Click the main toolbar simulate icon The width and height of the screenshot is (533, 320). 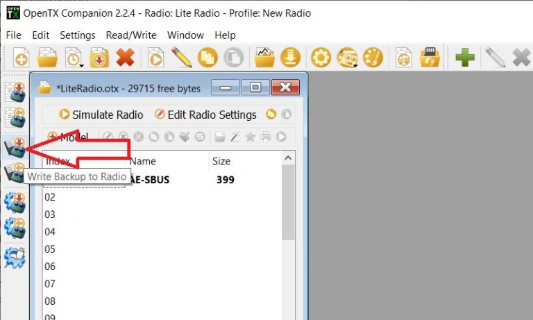(155, 58)
